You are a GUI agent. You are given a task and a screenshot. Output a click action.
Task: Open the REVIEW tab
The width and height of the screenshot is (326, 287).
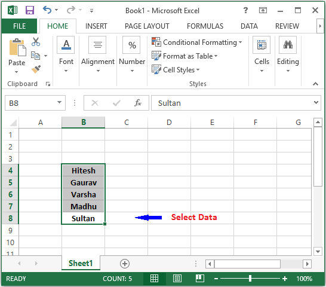click(x=287, y=26)
